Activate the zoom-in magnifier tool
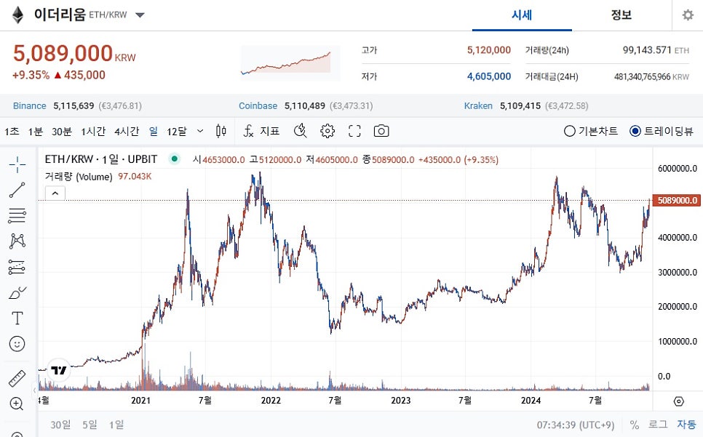This screenshot has width=703, height=437. [x=17, y=404]
